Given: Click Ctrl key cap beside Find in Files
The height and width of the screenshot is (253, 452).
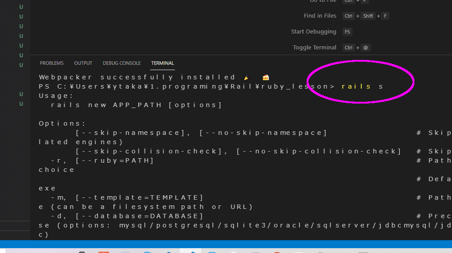Looking at the screenshot, I should coord(349,16).
